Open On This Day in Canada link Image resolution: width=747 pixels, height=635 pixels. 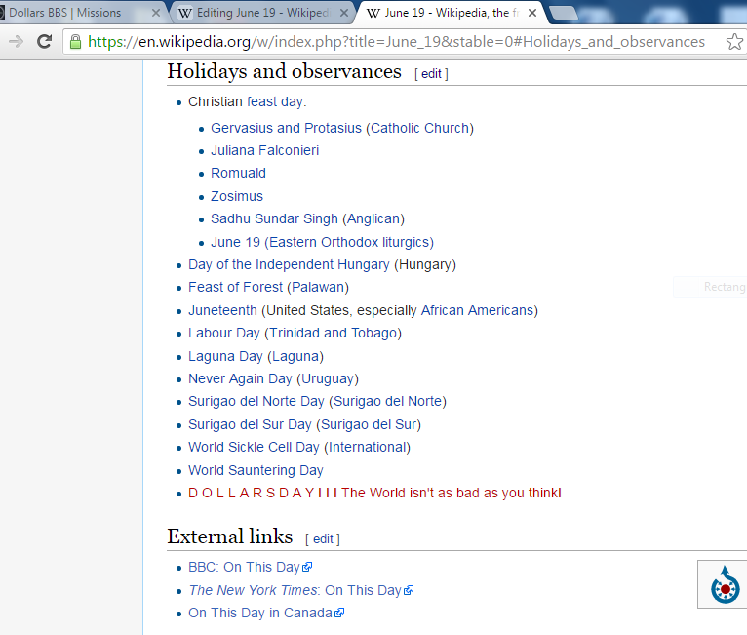260,613
